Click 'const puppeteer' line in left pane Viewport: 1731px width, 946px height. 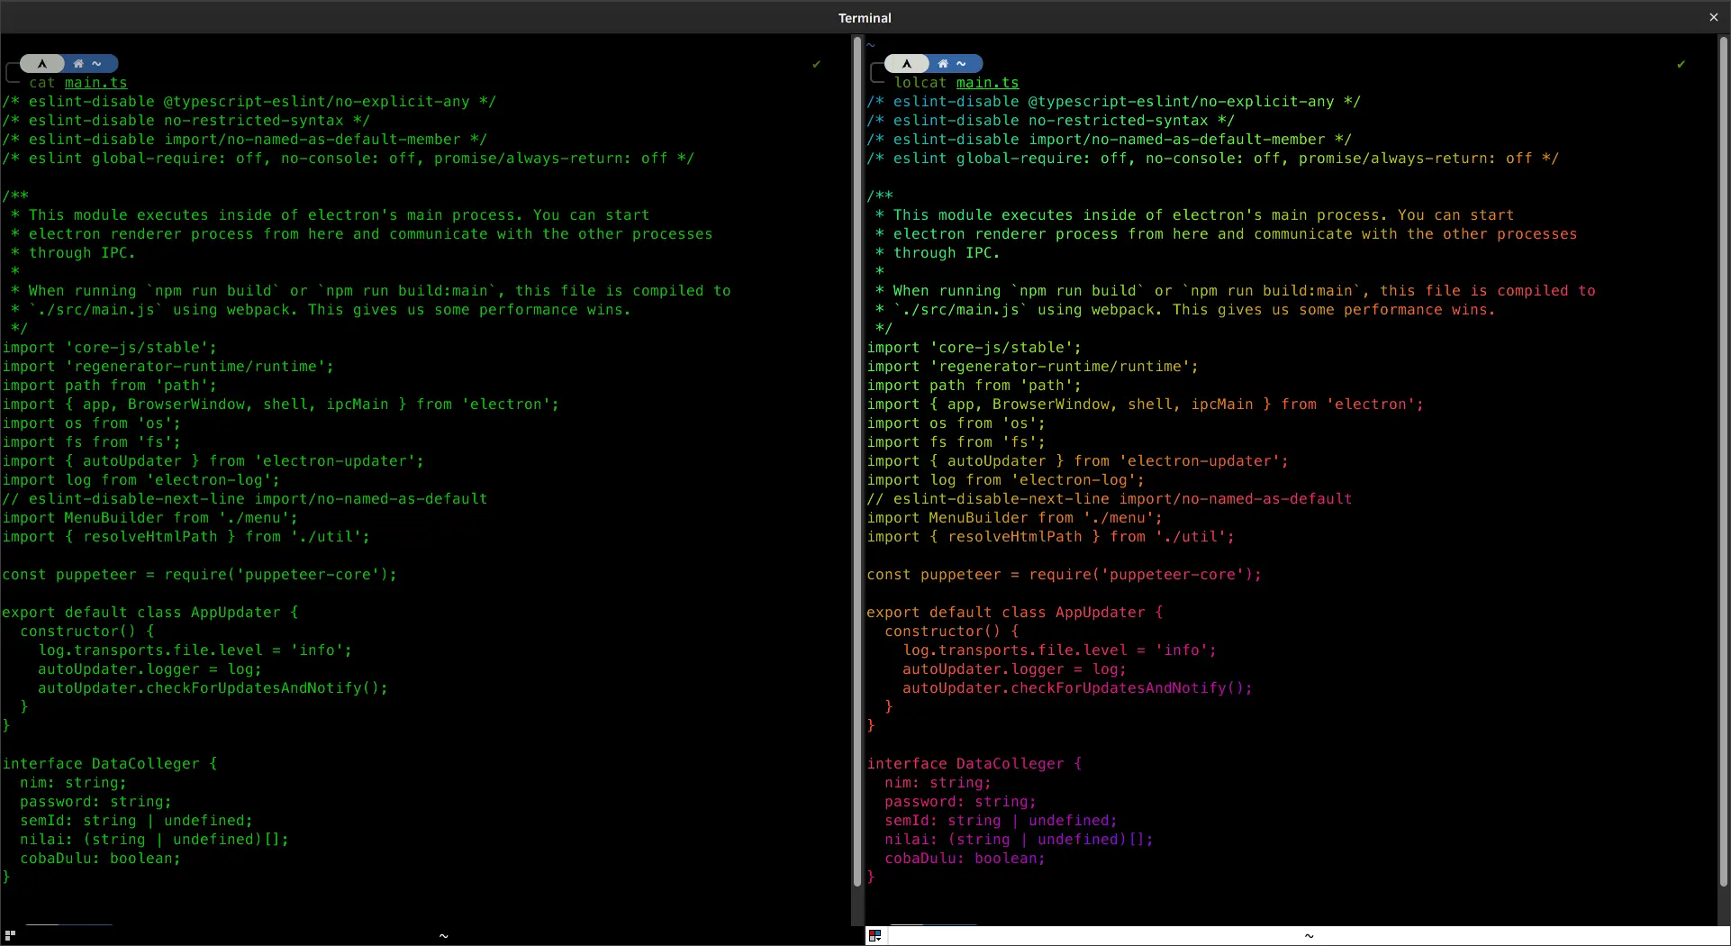(x=200, y=575)
